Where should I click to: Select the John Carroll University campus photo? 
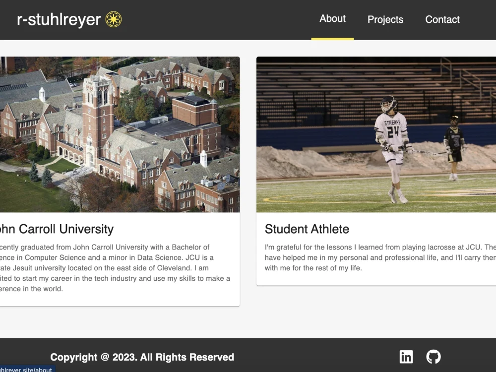[120, 134]
